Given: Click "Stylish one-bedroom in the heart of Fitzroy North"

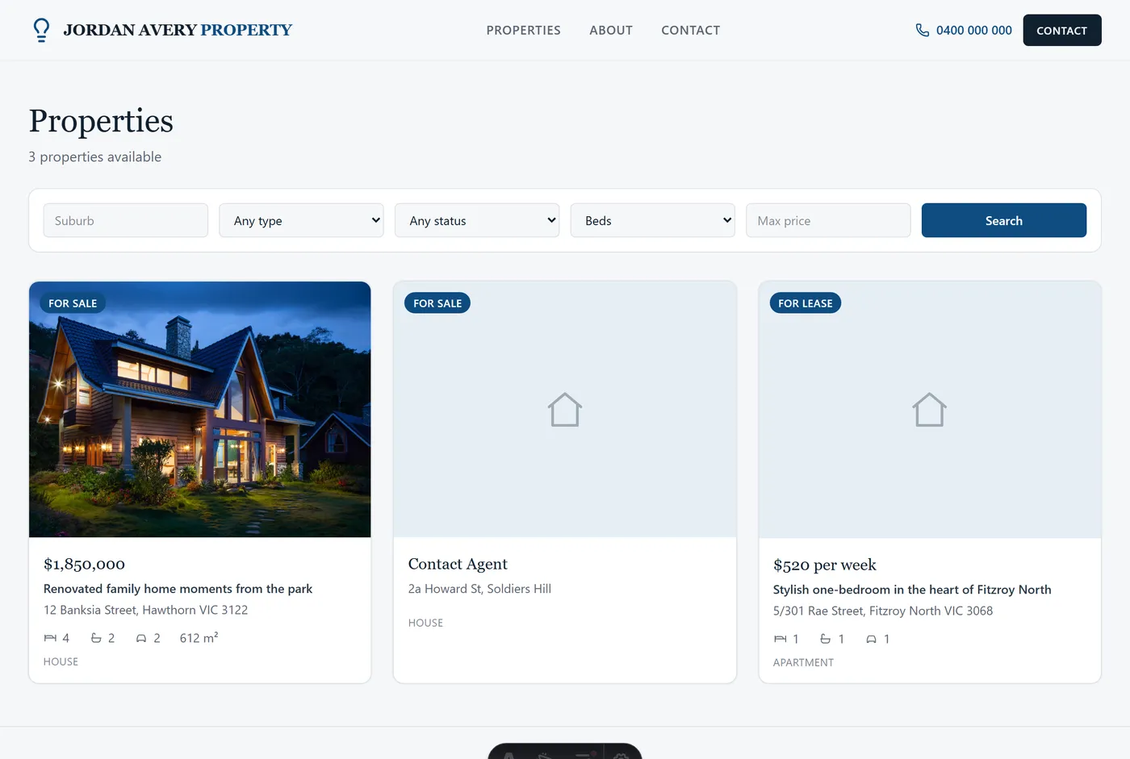Looking at the screenshot, I should tap(912, 590).
